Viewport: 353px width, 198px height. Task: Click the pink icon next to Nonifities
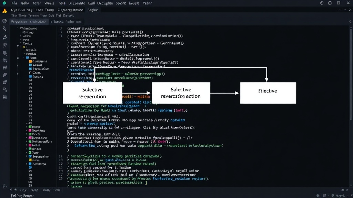coord(30,130)
